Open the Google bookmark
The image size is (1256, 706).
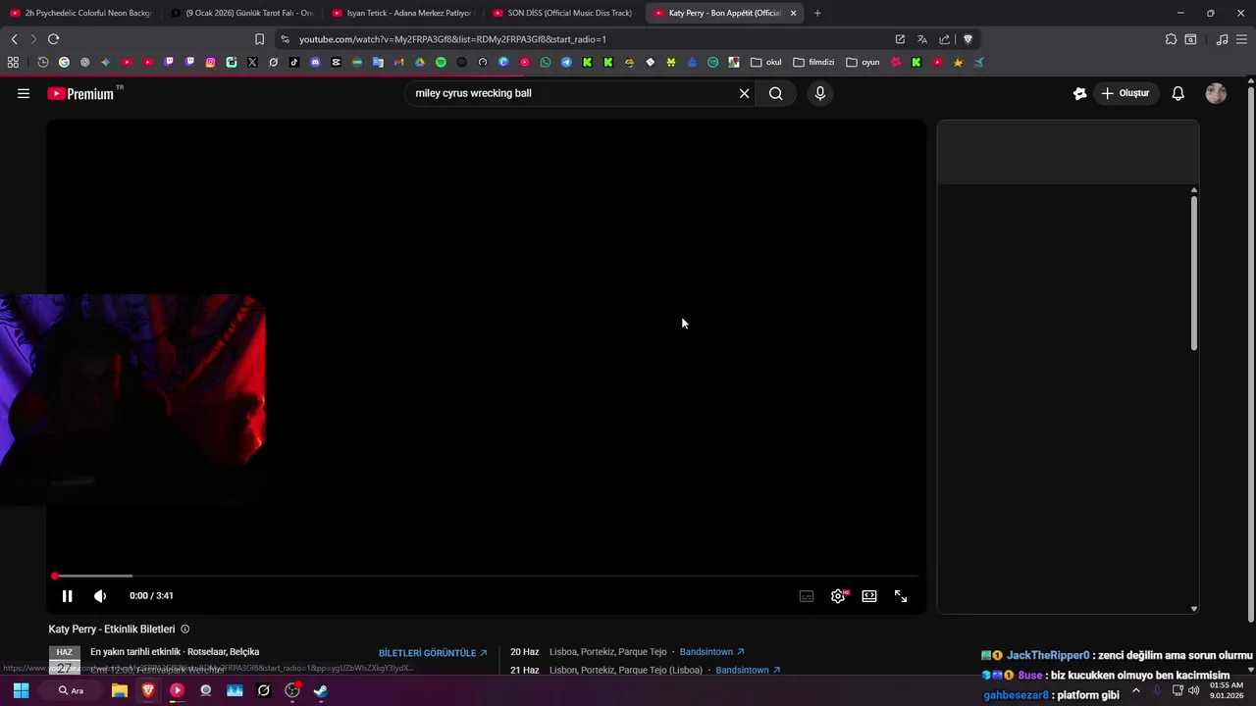[x=64, y=62]
